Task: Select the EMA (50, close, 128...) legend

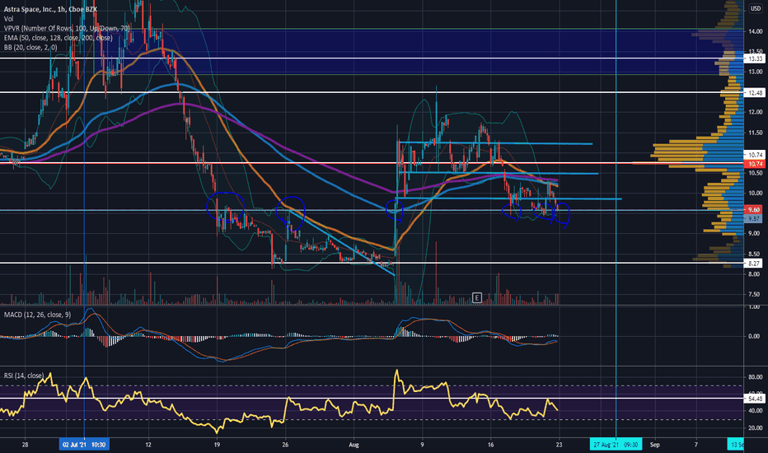Action: click(58, 38)
